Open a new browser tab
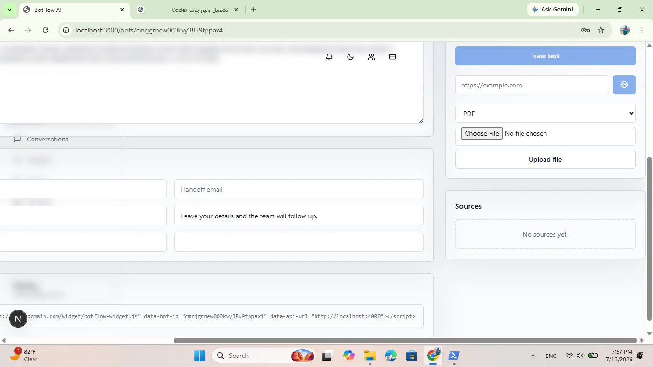 pyautogui.click(x=253, y=10)
